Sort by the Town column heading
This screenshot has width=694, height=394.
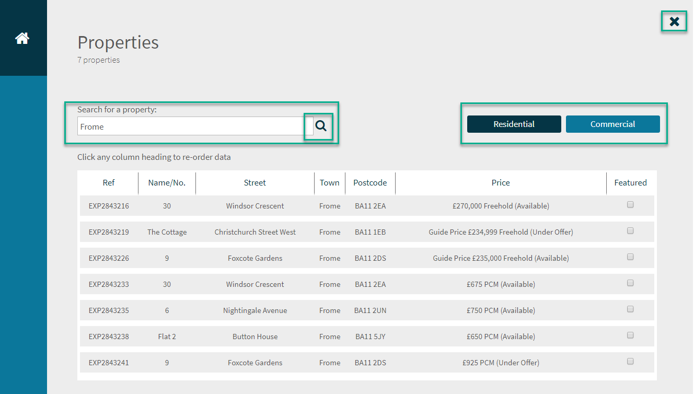tap(330, 183)
